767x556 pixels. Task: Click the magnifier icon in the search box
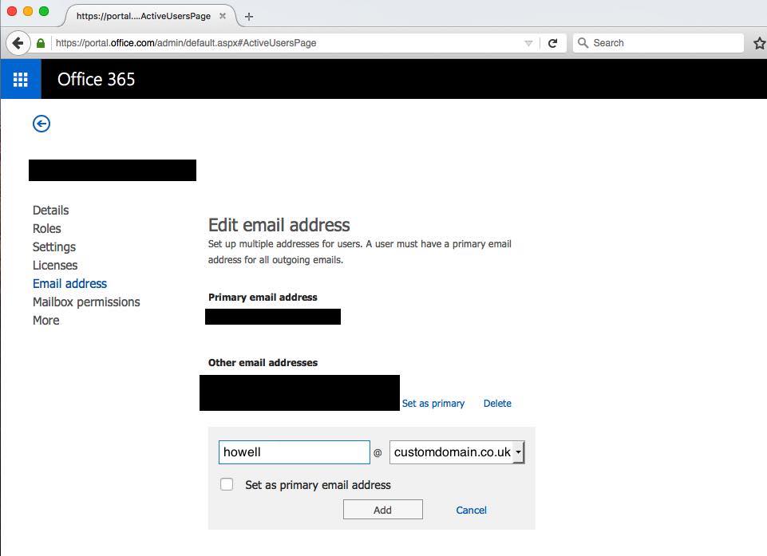(x=583, y=42)
